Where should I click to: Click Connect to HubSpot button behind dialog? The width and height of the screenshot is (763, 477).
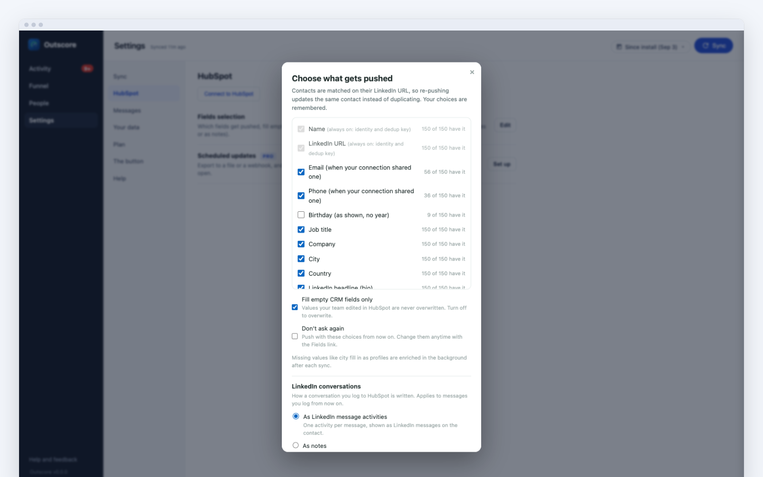point(229,93)
